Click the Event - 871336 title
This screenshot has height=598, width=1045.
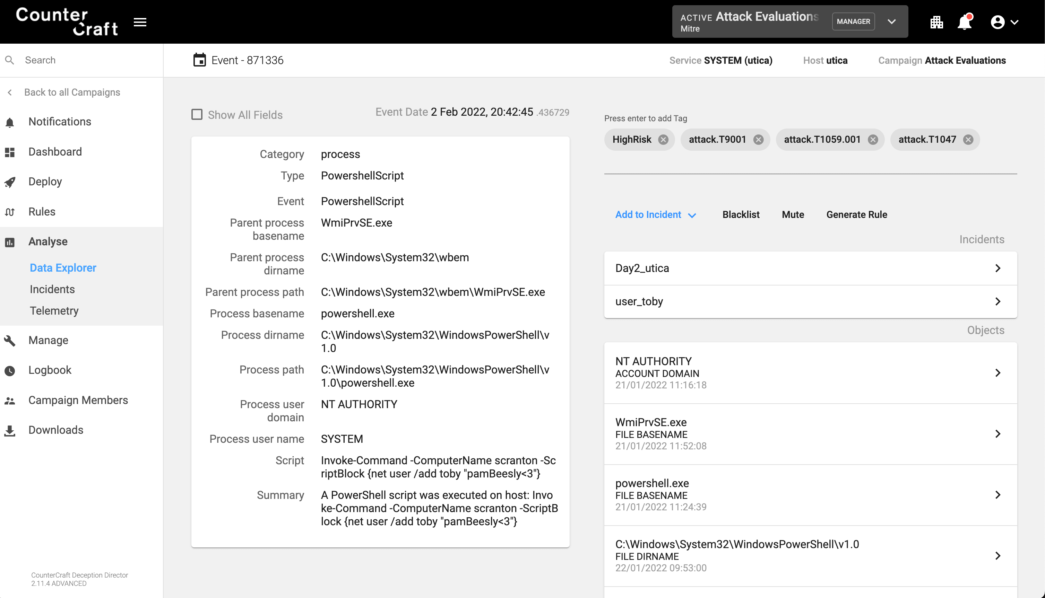click(247, 60)
